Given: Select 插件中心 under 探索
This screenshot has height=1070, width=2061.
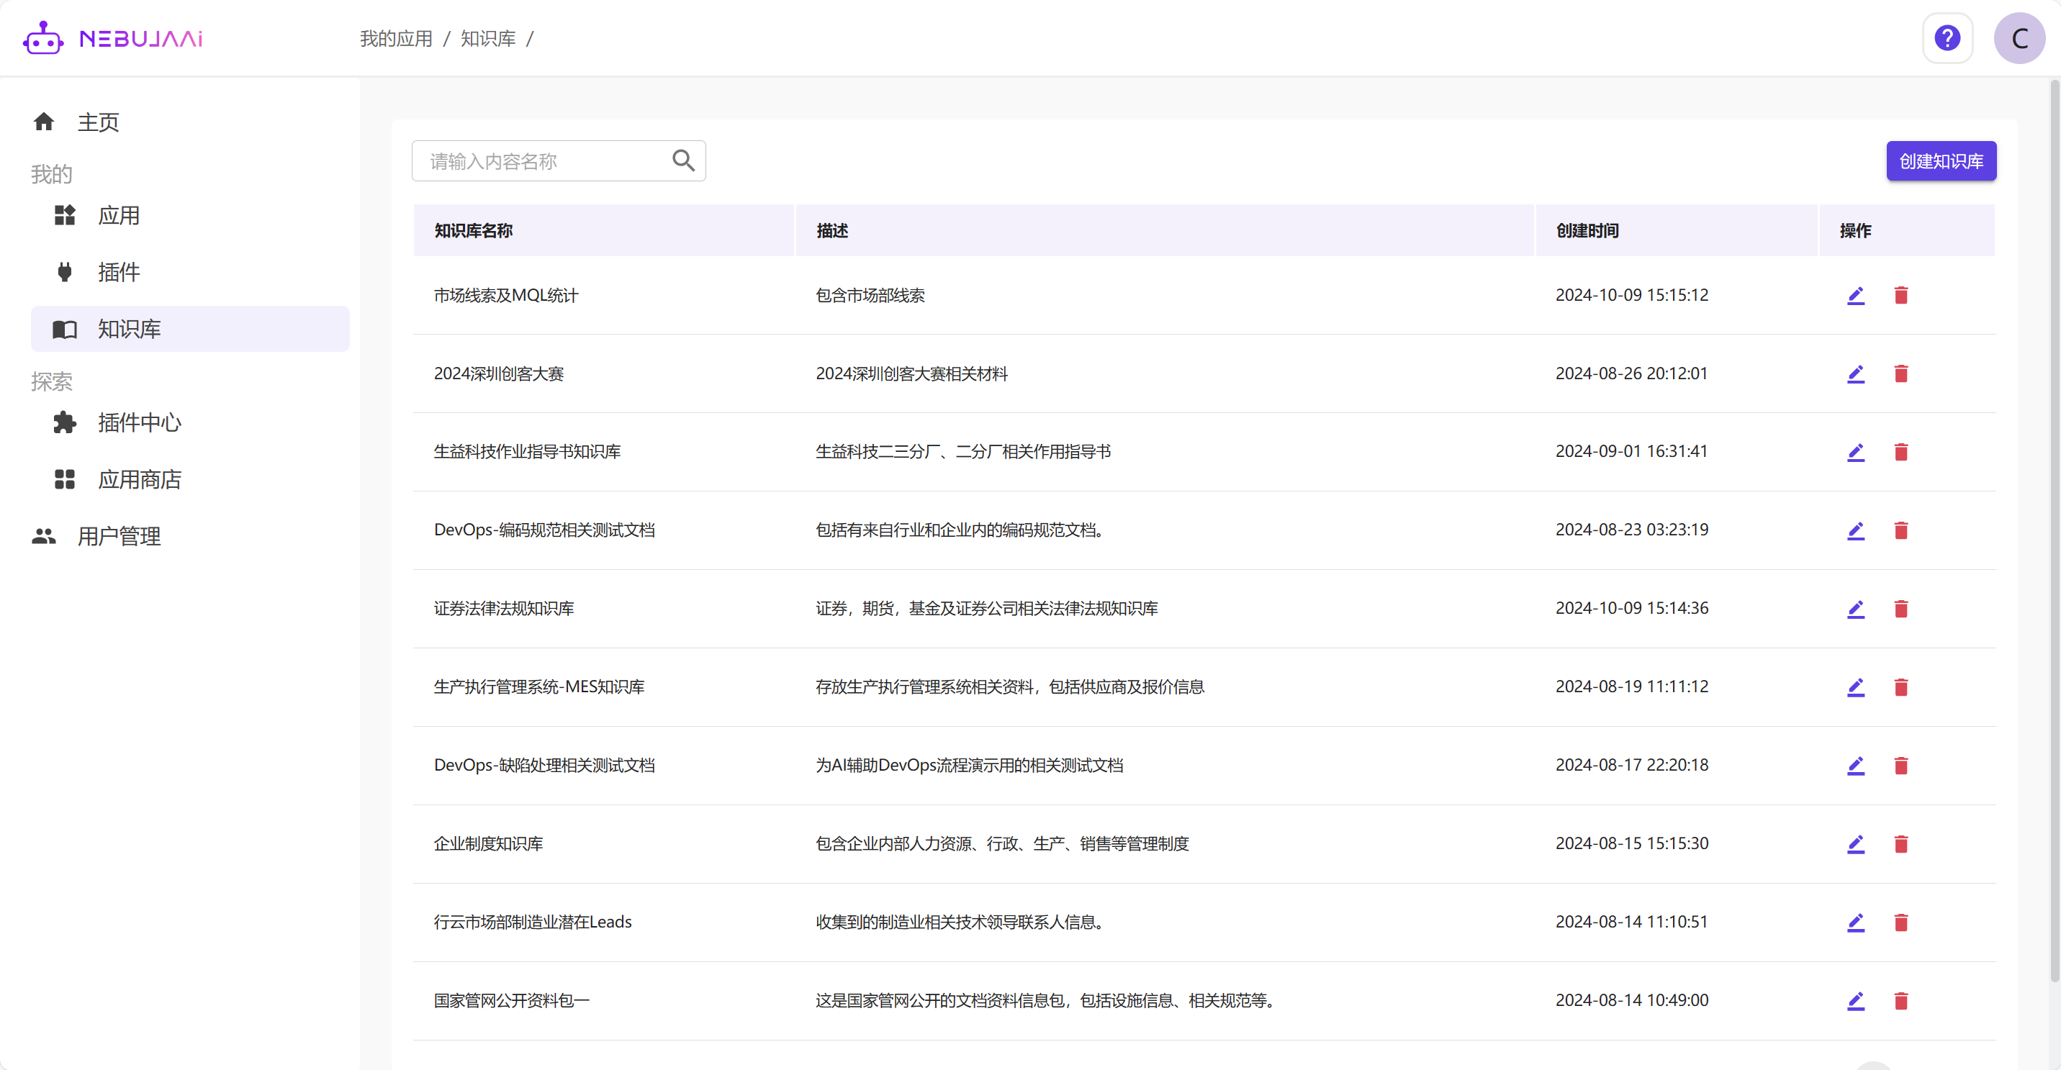Looking at the screenshot, I should [139, 422].
